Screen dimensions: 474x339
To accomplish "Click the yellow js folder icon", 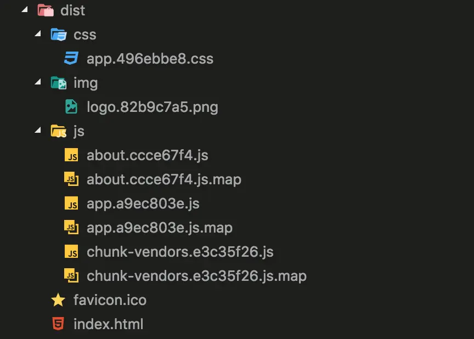I will [x=59, y=131].
